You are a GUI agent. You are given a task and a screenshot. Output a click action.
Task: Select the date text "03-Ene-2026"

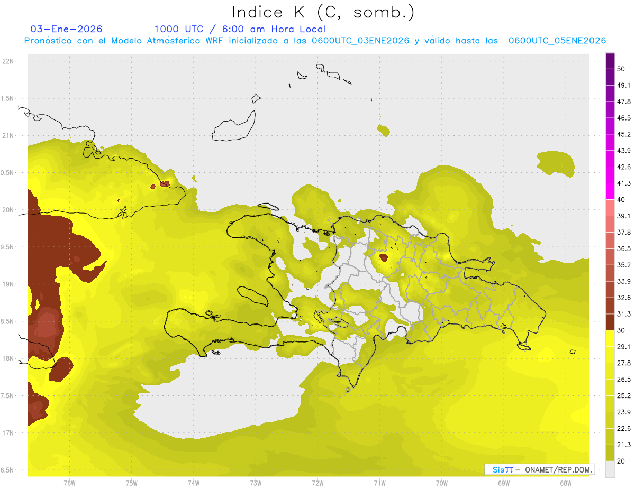(x=67, y=29)
